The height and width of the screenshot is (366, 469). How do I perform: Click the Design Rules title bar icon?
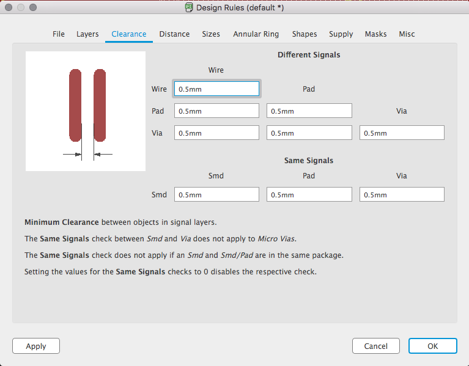coord(190,8)
